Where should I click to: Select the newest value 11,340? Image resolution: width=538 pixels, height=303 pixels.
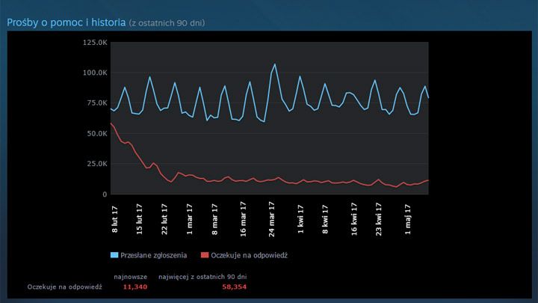coord(134,287)
